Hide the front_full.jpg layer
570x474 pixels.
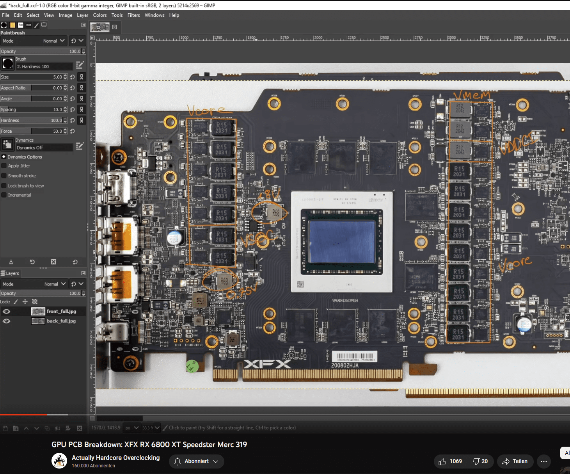(x=6, y=311)
